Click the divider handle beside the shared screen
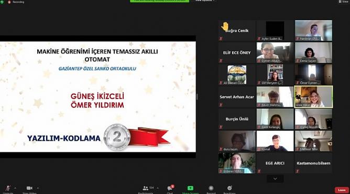The width and height of the screenshot is (350, 194). click(x=197, y=97)
